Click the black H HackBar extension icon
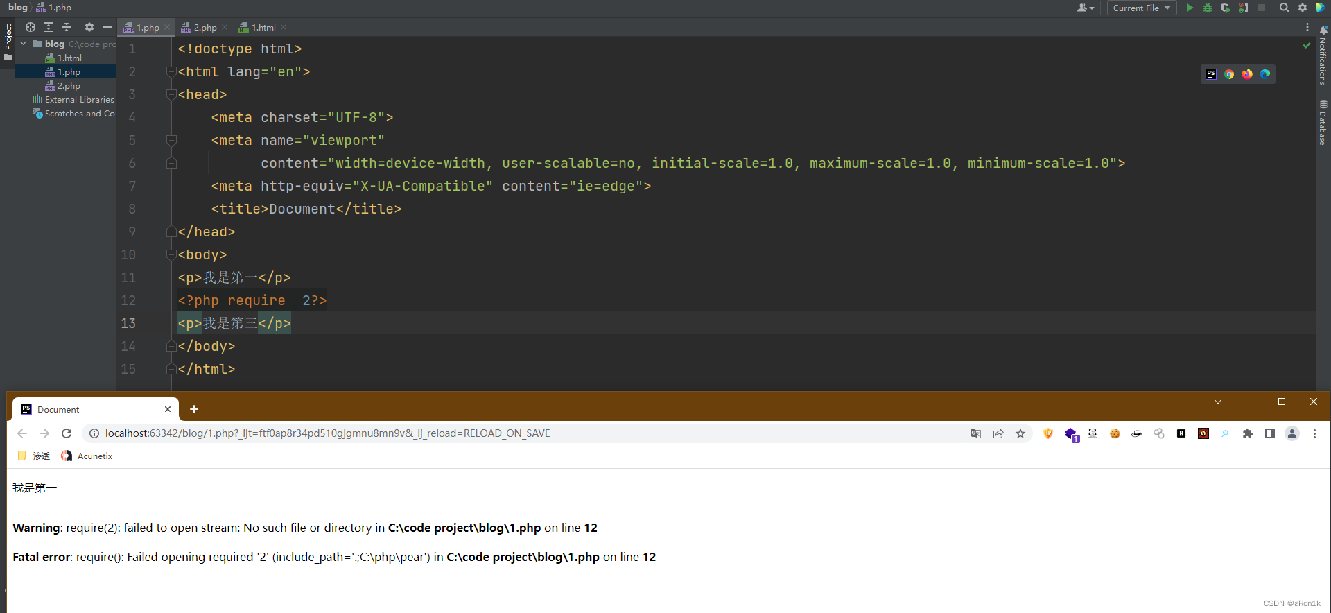 click(x=1181, y=433)
